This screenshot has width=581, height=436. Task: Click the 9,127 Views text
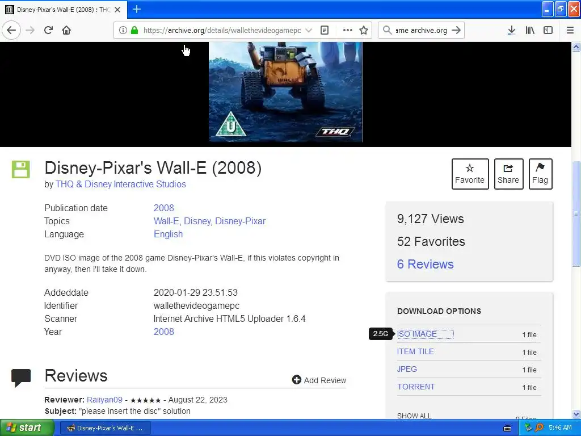point(430,219)
